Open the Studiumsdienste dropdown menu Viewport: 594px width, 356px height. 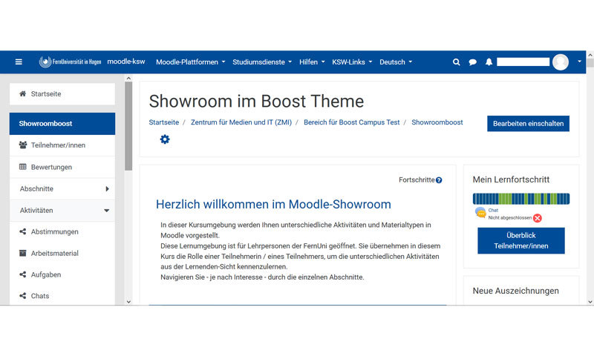[x=262, y=62]
